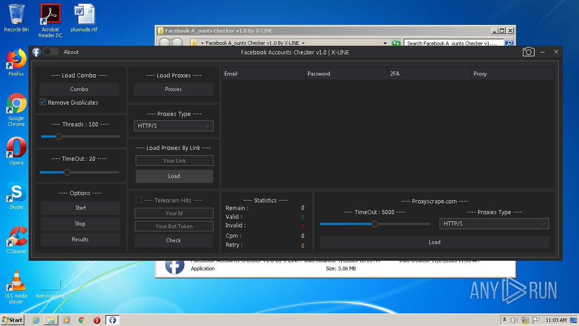
Task: Open the Proxyscrape Proxies Type dropdown
Action: pyautogui.click(x=494, y=224)
